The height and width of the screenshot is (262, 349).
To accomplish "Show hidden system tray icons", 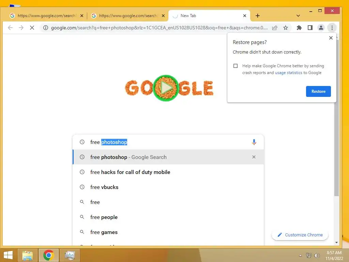I will (x=300, y=256).
